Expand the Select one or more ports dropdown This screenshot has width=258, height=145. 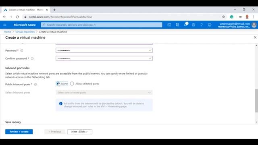tap(104, 93)
